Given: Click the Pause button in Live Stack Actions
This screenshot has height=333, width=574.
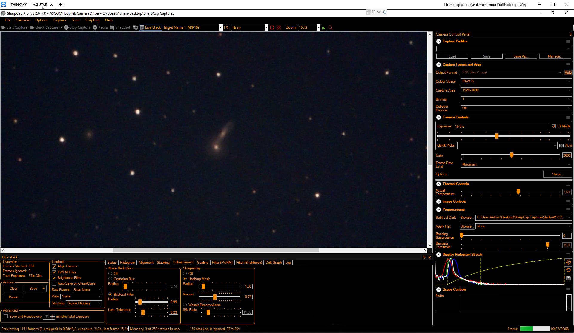Looking at the screenshot, I should (x=13, y=297).
